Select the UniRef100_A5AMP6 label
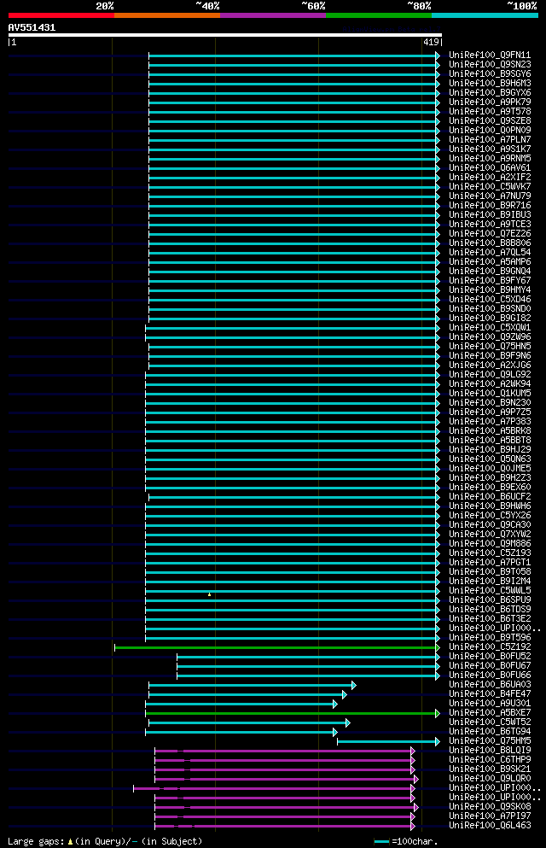 tap(490, 262)
